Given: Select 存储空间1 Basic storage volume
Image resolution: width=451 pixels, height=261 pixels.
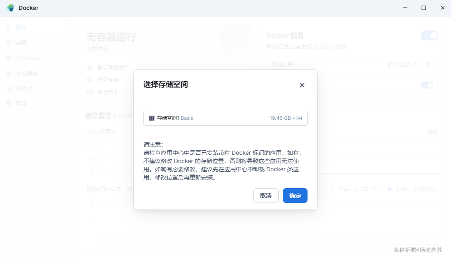Looking at the screenshot, I should point(225,118).
